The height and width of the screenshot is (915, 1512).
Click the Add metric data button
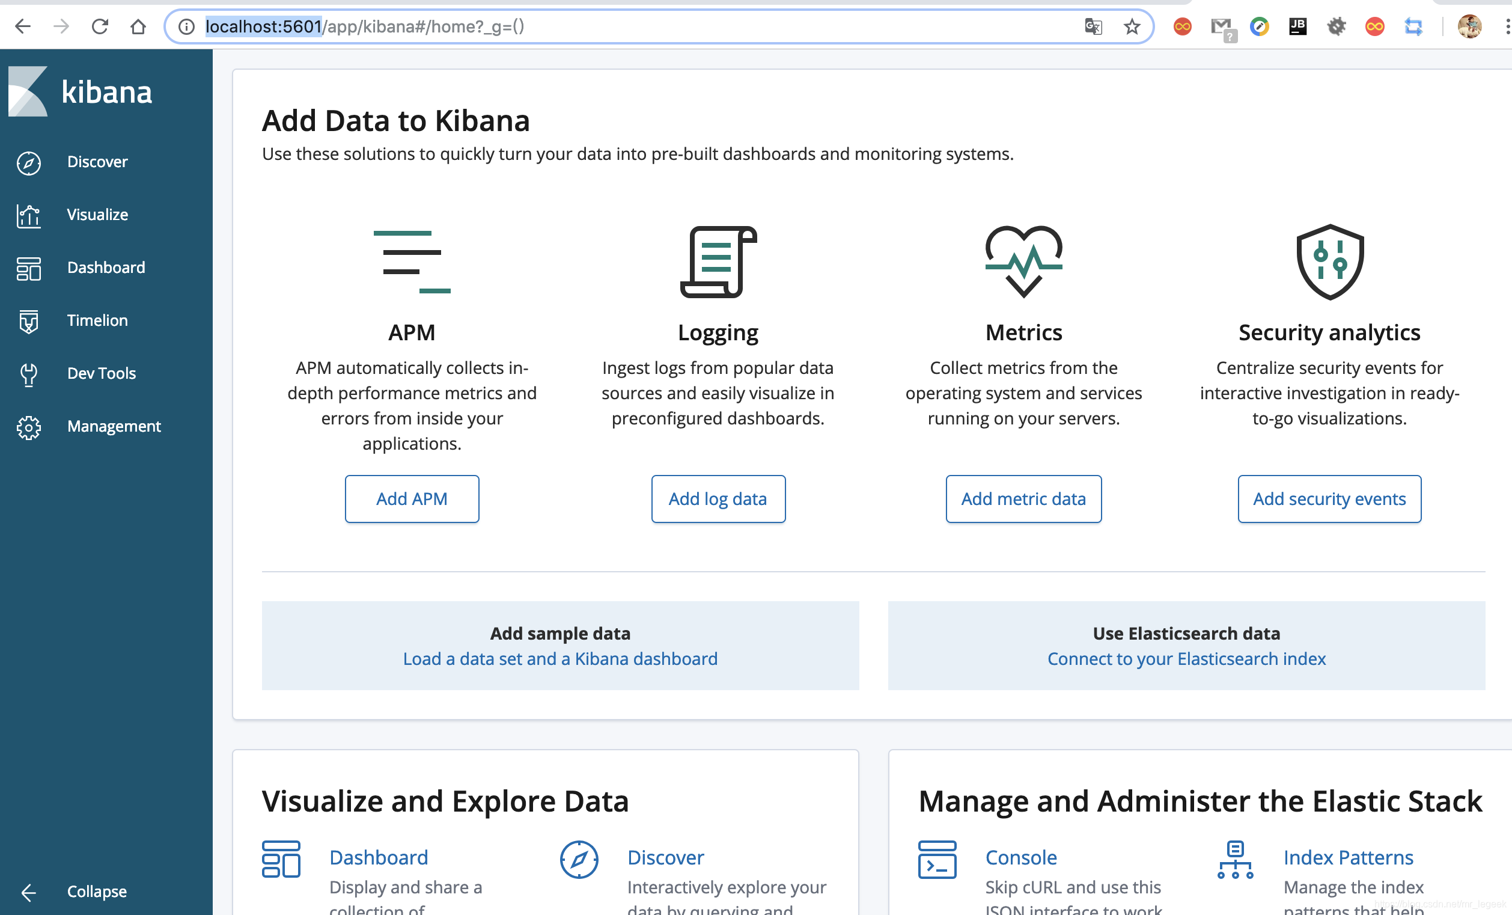click(1023, 499)
